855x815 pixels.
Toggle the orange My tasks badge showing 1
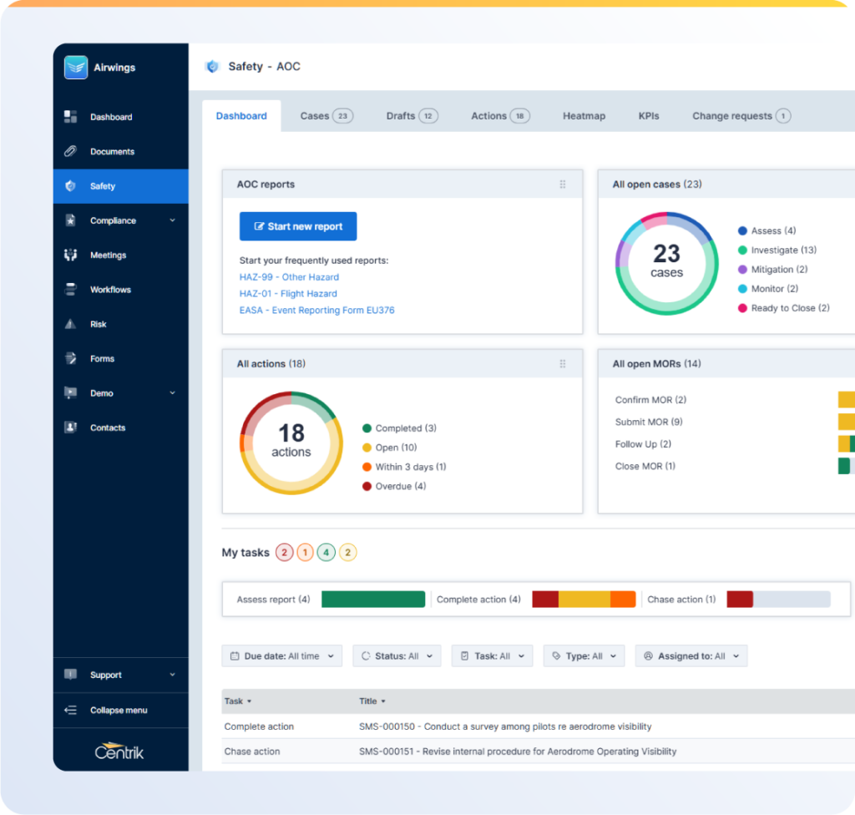click(306, 552)
